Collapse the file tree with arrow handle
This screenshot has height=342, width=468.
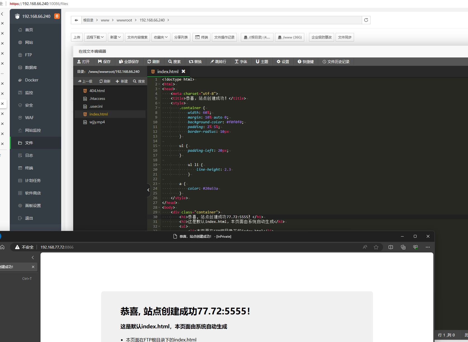148,190
